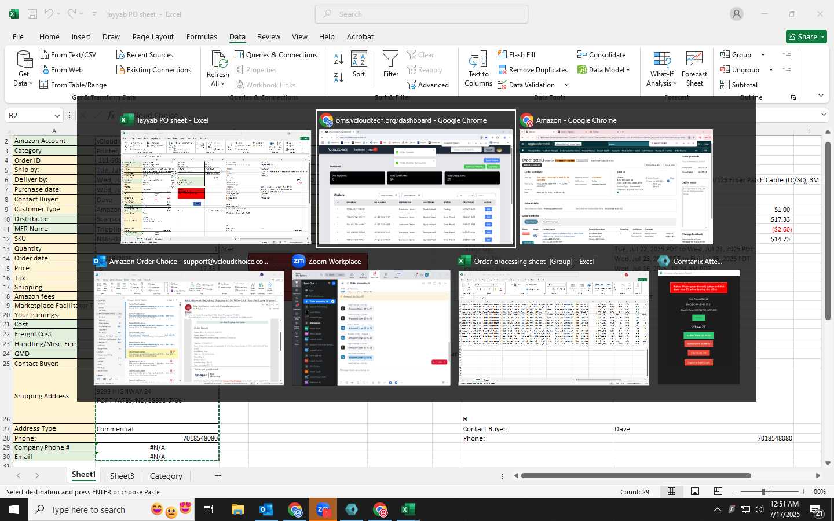Sort A to Z ascending
Screen dimensions: 834x521
(x=339, y=59)
